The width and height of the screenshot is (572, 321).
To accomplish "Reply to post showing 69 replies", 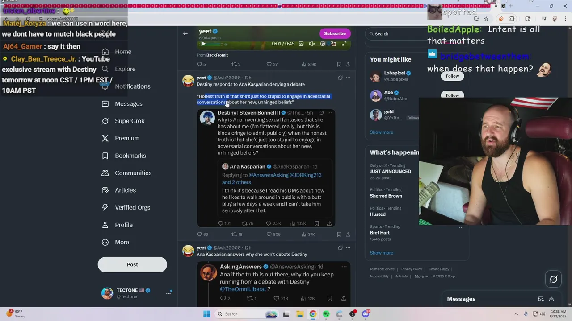I will 202,234.
